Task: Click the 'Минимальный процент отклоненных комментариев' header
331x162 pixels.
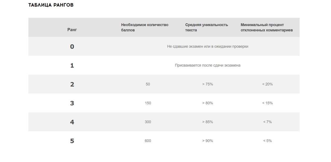Action: (267, 27)
